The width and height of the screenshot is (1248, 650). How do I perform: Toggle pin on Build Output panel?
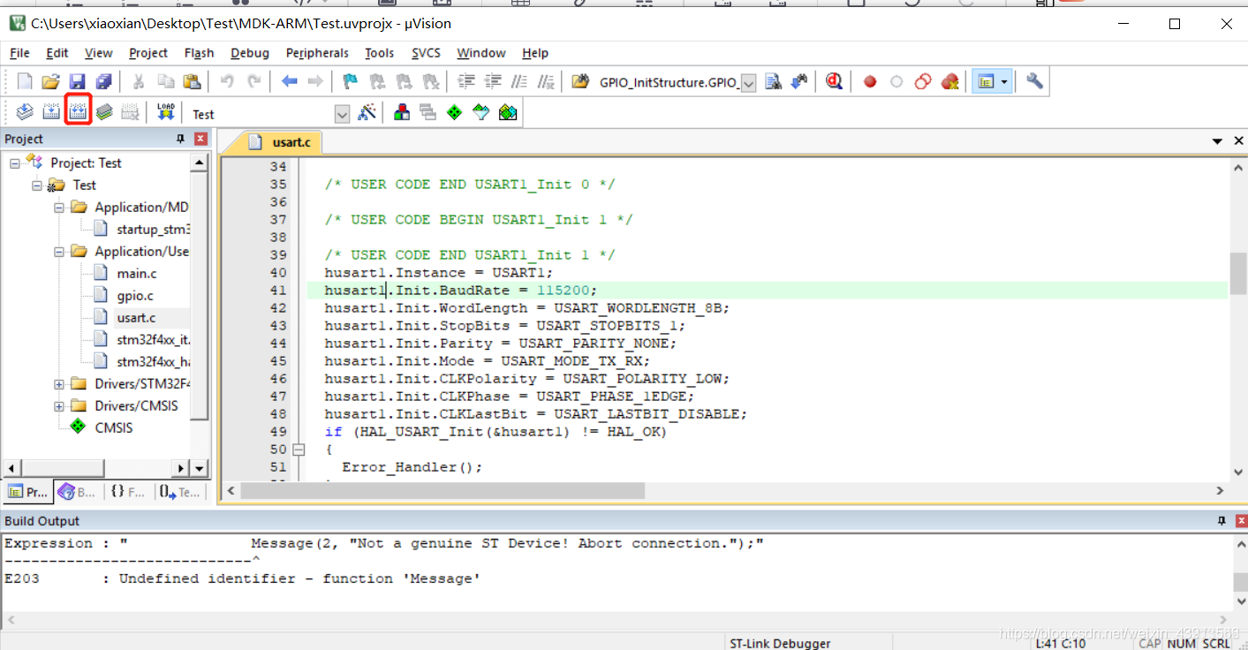1222,521
